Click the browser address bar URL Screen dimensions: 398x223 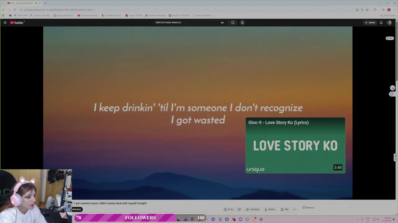pyautogui.click(x=59, y=10)
